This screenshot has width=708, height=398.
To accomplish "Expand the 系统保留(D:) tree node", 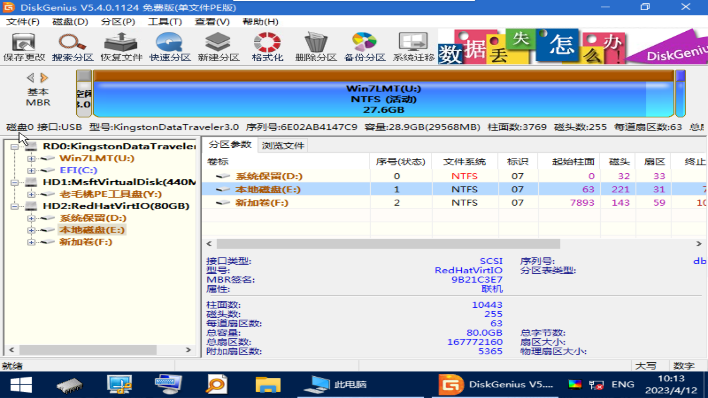I will click(31, 219).
